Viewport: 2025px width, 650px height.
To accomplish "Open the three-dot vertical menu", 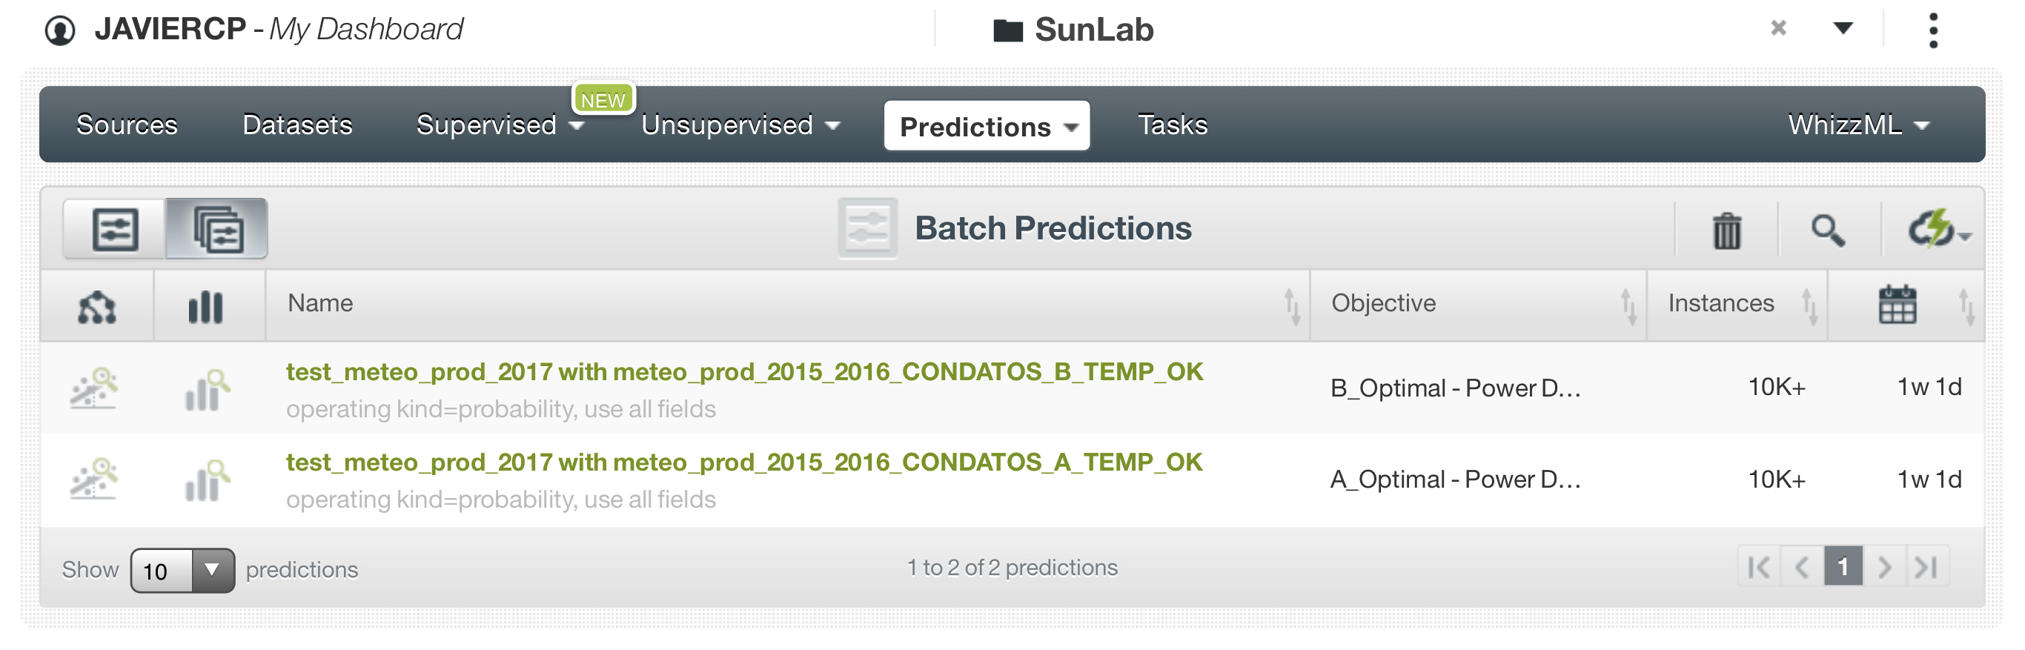I will (1933, 30).
